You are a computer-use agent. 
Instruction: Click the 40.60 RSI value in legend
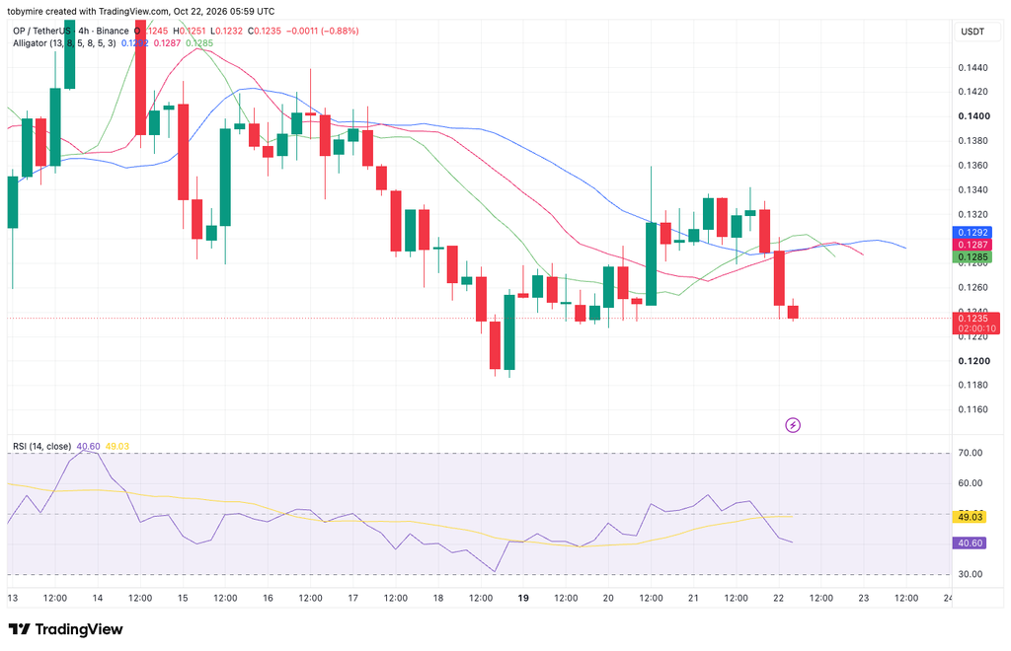pyautogui.click(x=88, y=446)
